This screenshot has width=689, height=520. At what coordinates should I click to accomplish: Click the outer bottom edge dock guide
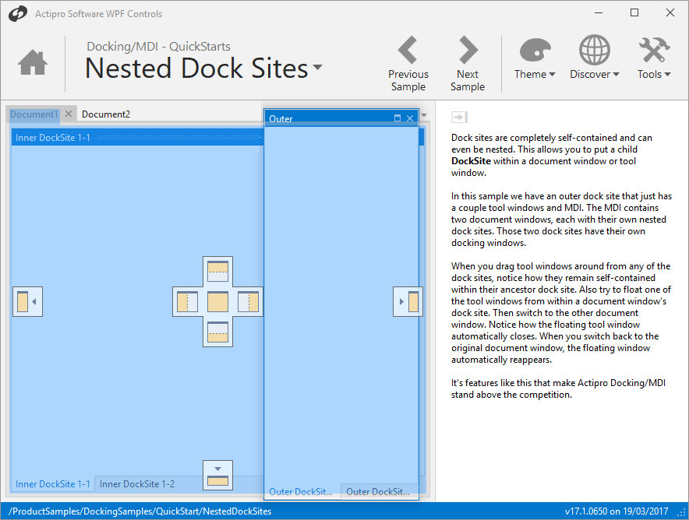217,475
